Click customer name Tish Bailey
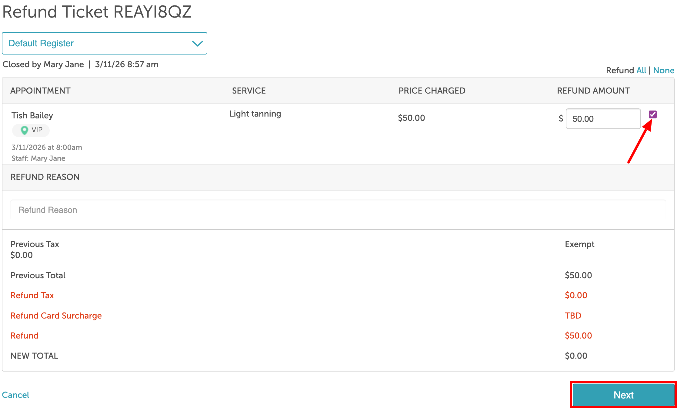Screen dimensions: 677x410 tap(32, 115)
